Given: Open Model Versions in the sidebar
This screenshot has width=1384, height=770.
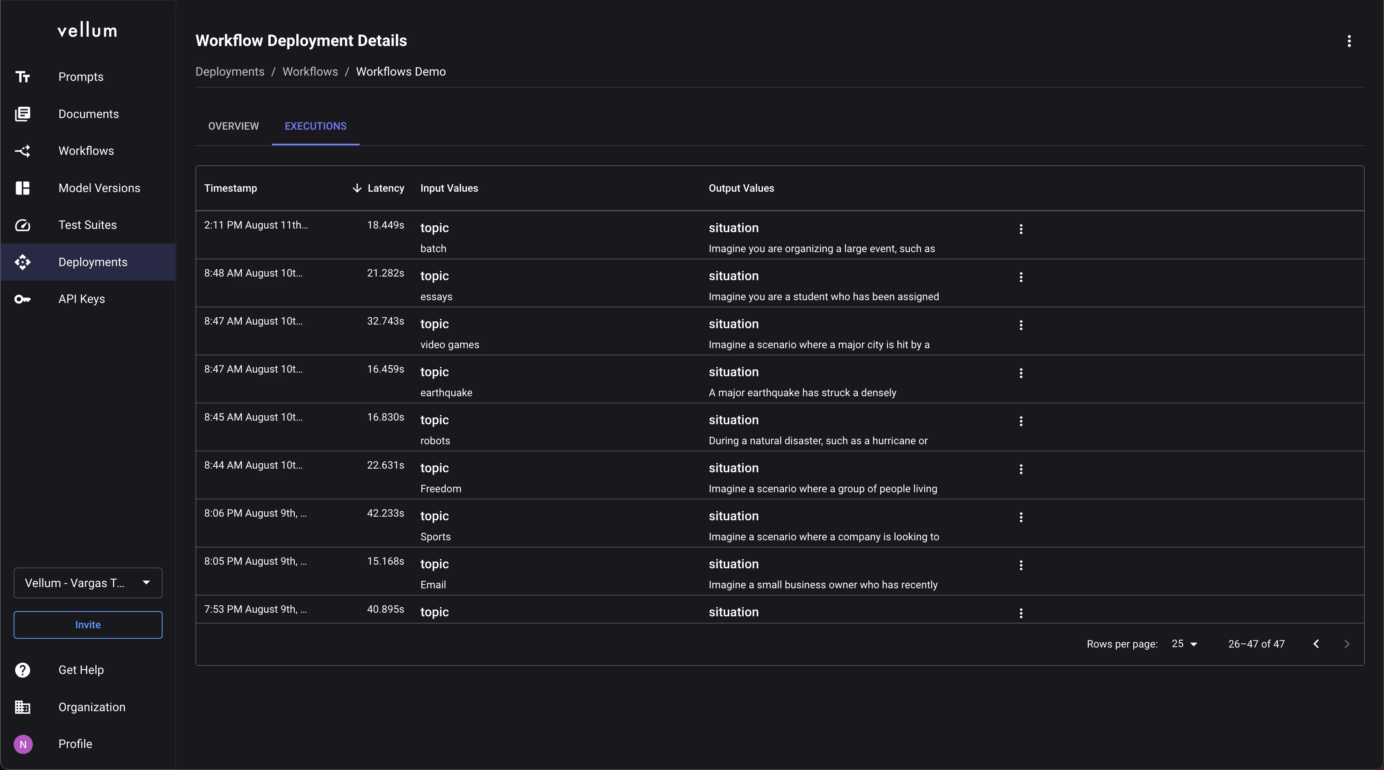Looking at the screenshot, I should coord(99,188).
